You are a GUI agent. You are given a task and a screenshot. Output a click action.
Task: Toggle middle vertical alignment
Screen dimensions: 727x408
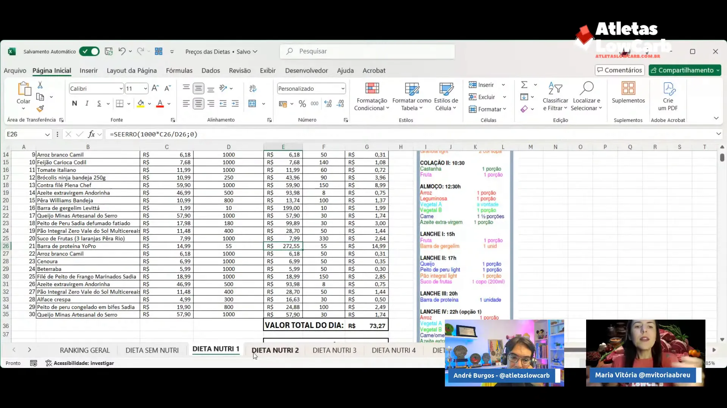point(198,88)
